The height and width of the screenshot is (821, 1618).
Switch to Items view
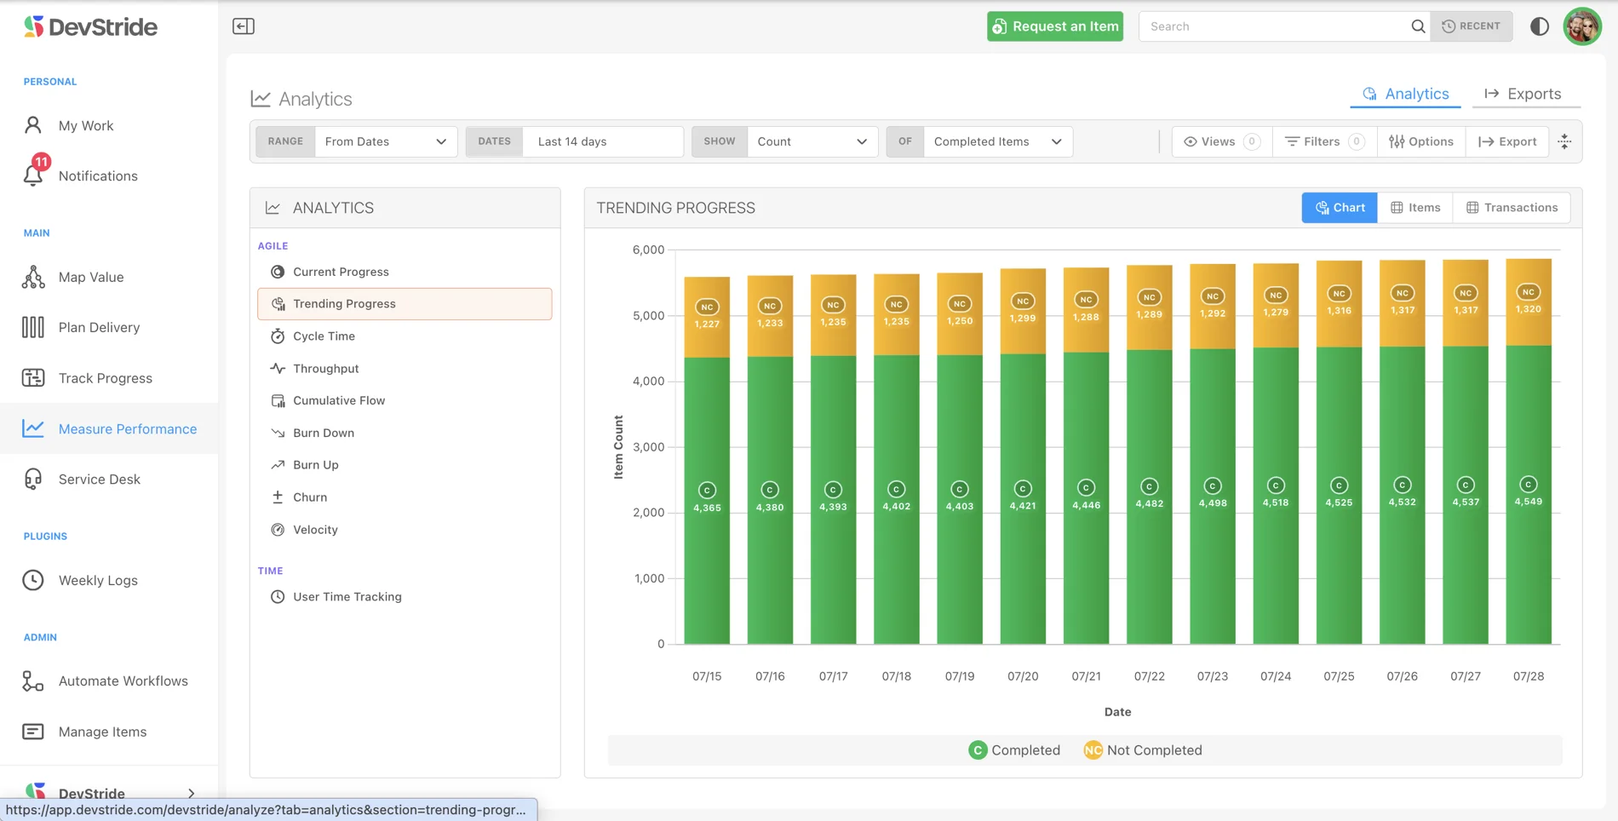(1415, 208)
